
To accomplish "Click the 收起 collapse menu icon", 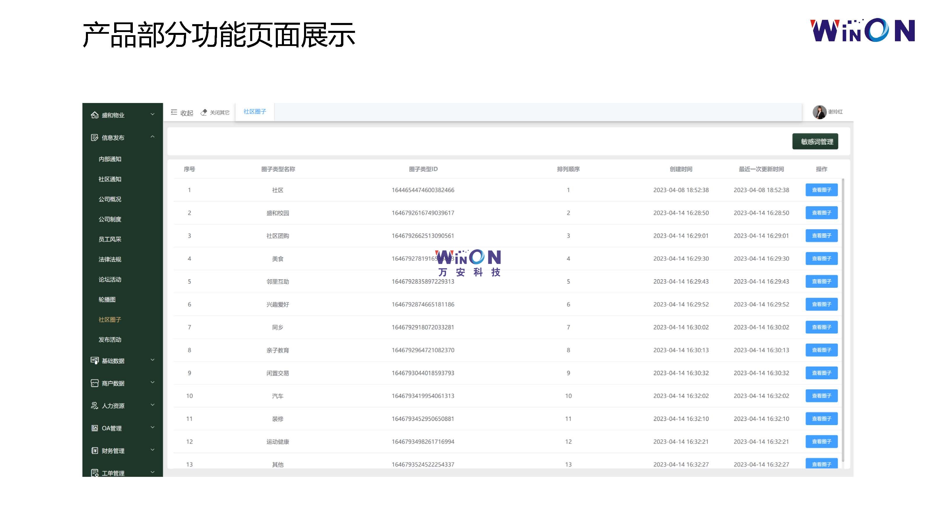I will (174, 113).
